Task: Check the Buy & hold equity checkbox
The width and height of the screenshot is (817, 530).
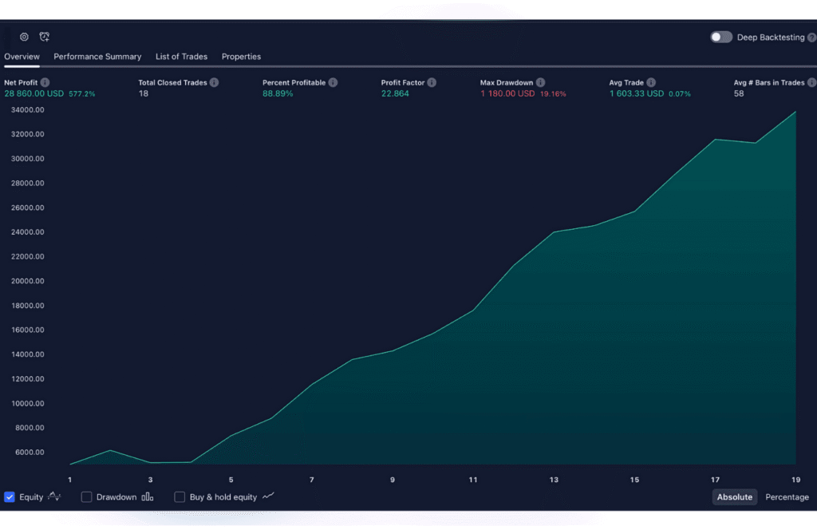Action: coord(180,496)
